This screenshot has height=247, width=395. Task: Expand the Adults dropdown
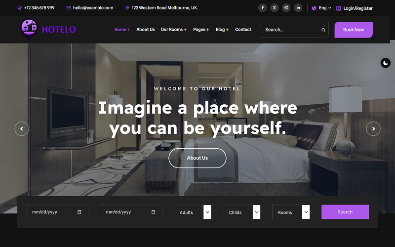(x=193, y=212)
